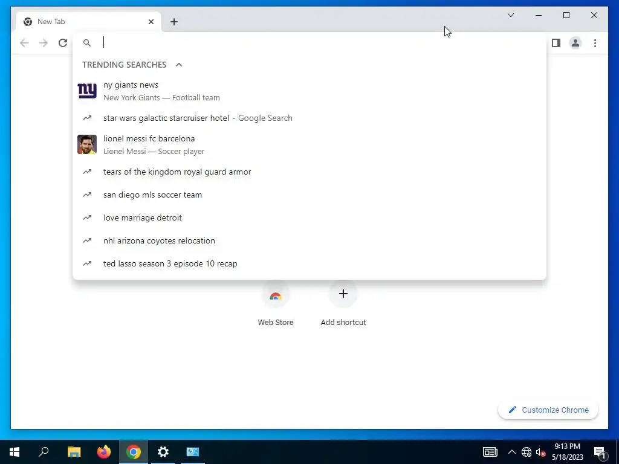619x464 pixels.
Task: Open the news and interests taskbar icon
Action: point(490,452)
